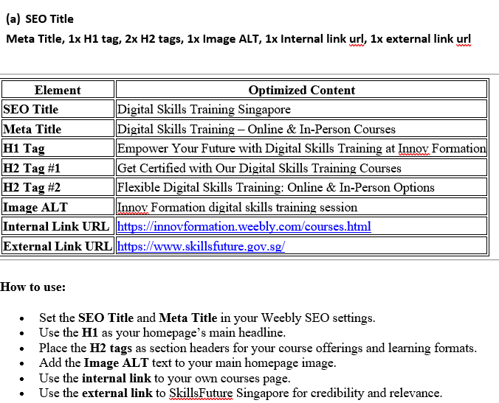Select the "H2 Tag #2" label cell
This screenshot has width=499, height=403.
(32, 187)
